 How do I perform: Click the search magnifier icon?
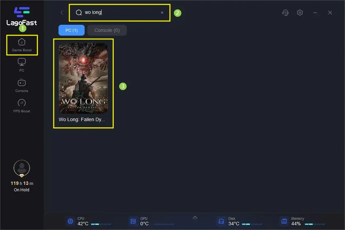[79, 13]
